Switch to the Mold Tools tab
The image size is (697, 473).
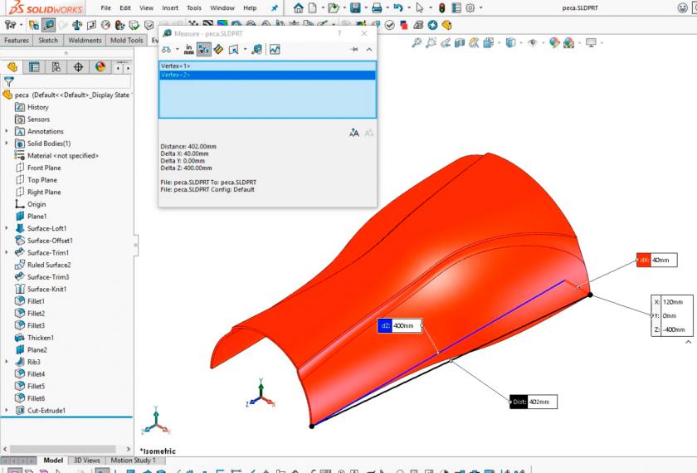coord(125,40)
